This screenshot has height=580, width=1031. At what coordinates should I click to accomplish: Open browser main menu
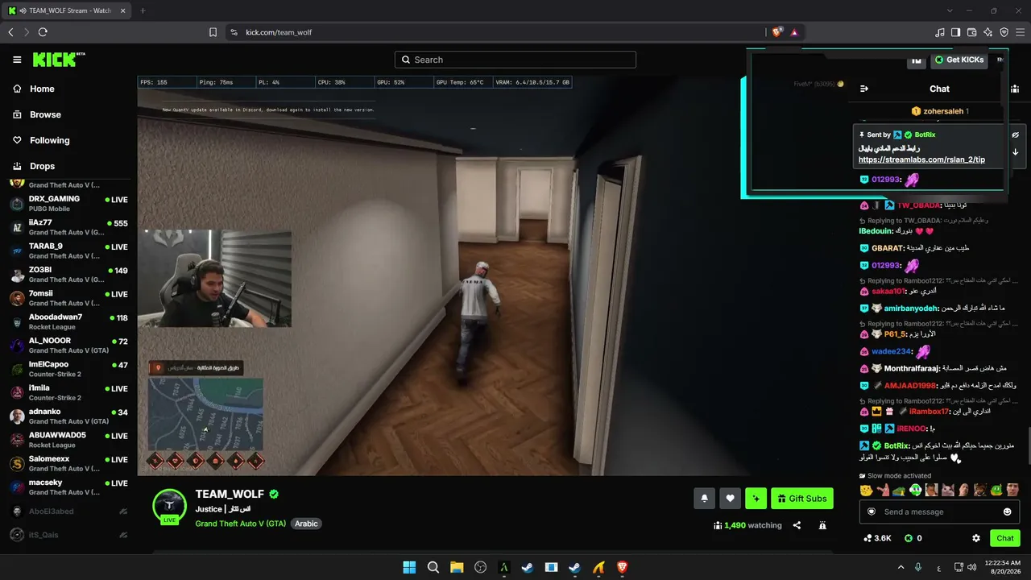[x=1021, y=32]
